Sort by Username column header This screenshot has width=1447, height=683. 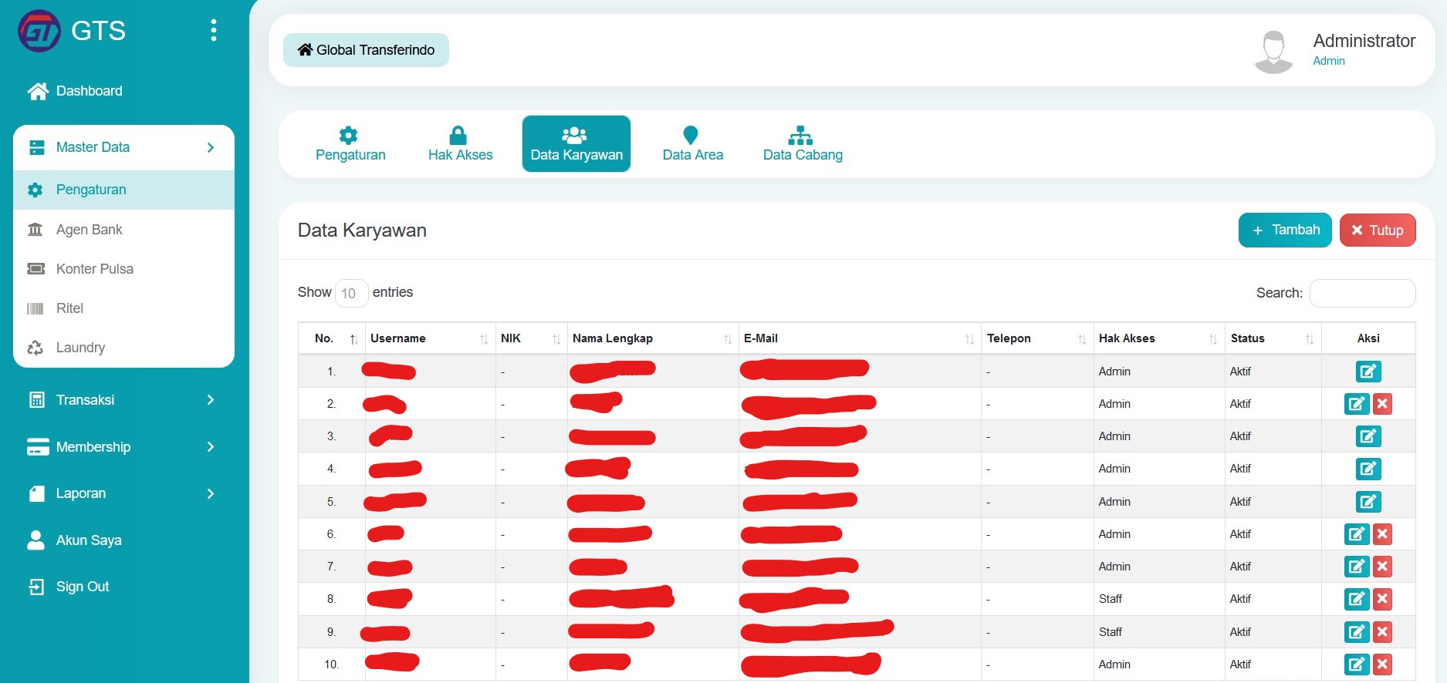[x=430, y=338]
